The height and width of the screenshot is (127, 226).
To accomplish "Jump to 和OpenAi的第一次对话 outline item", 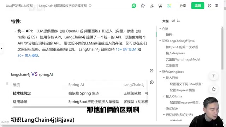I will point(182,47).
